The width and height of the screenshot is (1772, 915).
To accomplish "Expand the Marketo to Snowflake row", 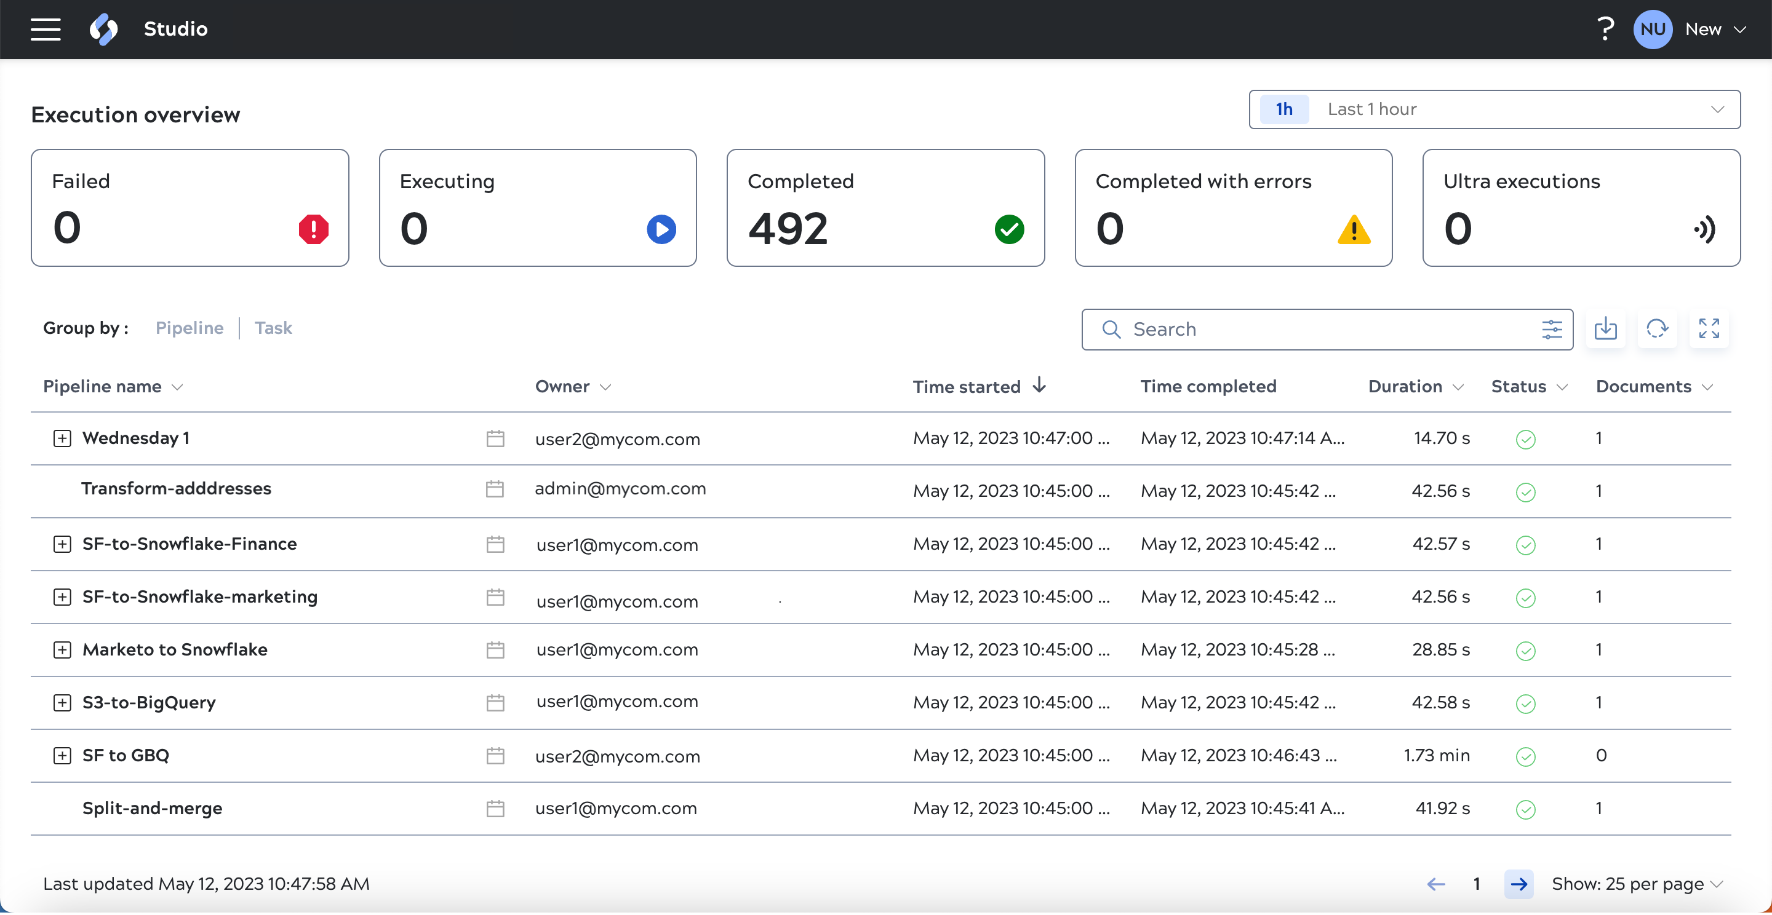I will pos(62,649).
